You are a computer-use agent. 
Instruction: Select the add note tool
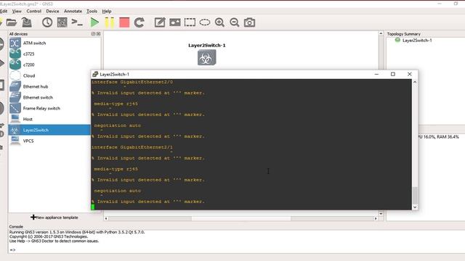tap(160, 22)
